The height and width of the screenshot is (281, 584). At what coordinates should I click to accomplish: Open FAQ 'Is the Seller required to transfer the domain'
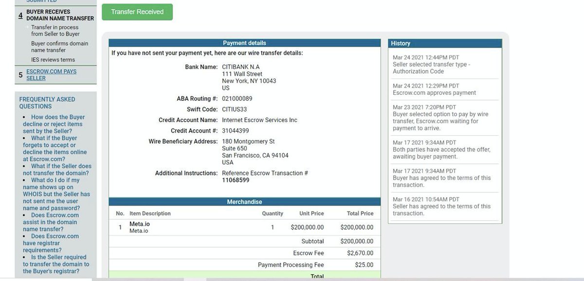(56, 264)
